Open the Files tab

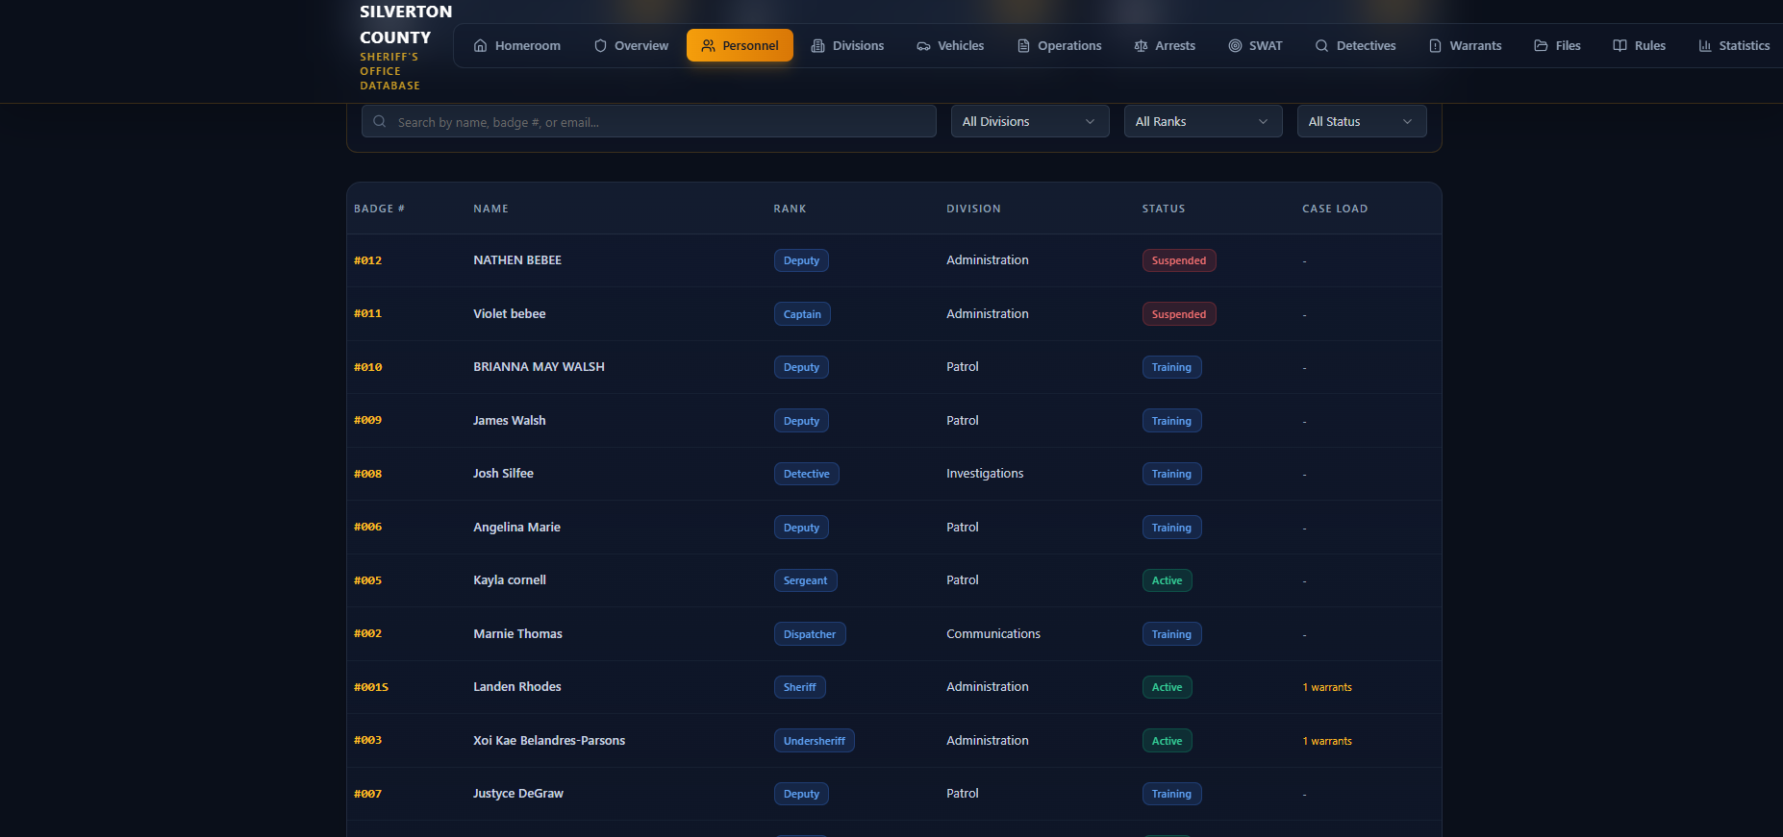click(1558, 45)
